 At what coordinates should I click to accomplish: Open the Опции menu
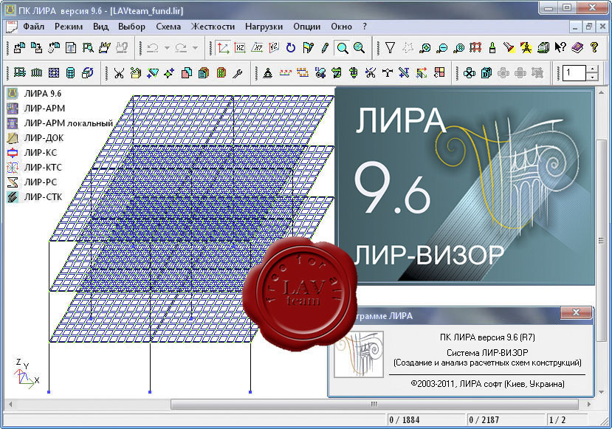(x=307, y=27)
